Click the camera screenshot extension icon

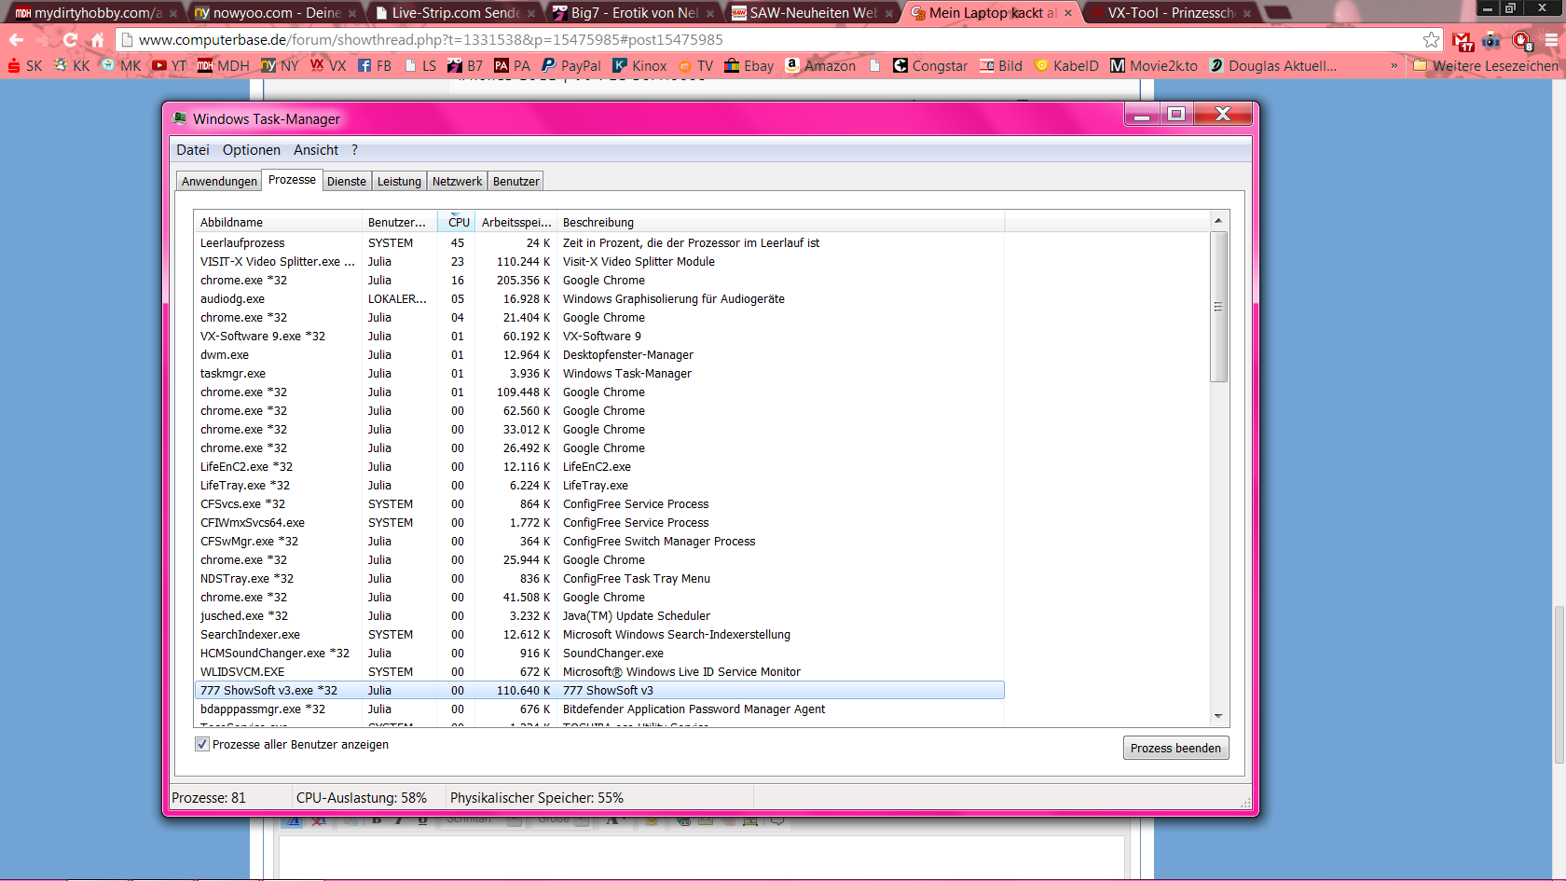1491,40
